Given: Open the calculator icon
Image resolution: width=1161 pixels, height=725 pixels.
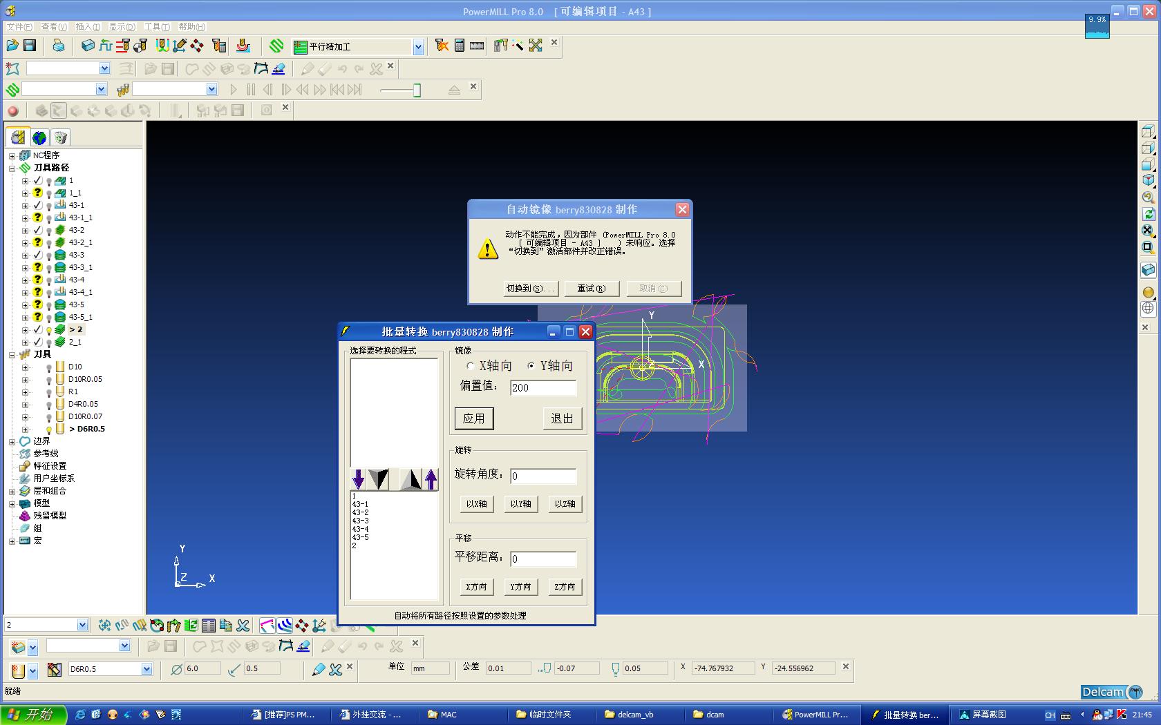Looking at the screenshot, I should tap(460, 46).
